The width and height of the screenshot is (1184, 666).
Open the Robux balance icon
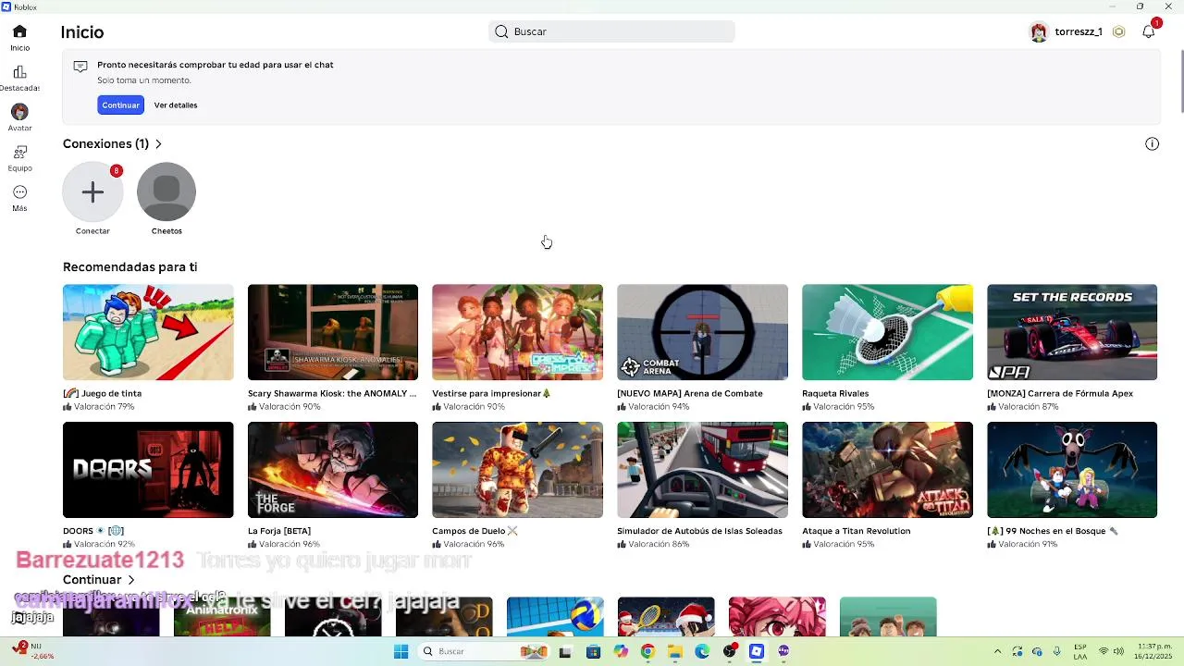point(1119,31)
